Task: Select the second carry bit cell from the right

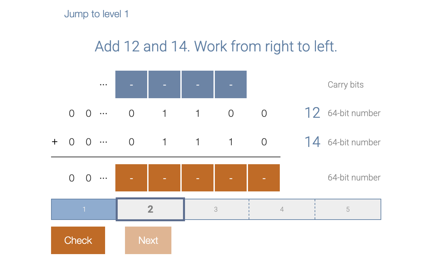Action: [x=197, y=84]
